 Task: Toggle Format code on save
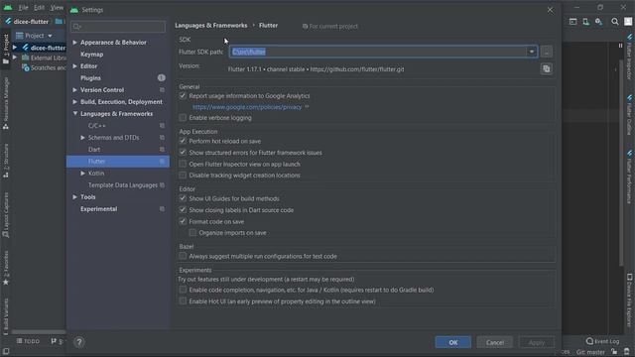183,221
